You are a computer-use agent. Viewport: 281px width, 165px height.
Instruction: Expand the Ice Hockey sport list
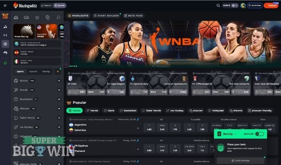pyautogui.click(x=59, y=127)
